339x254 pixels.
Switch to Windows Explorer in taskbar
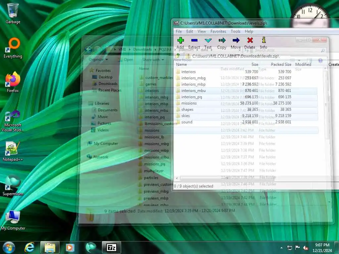50,247
